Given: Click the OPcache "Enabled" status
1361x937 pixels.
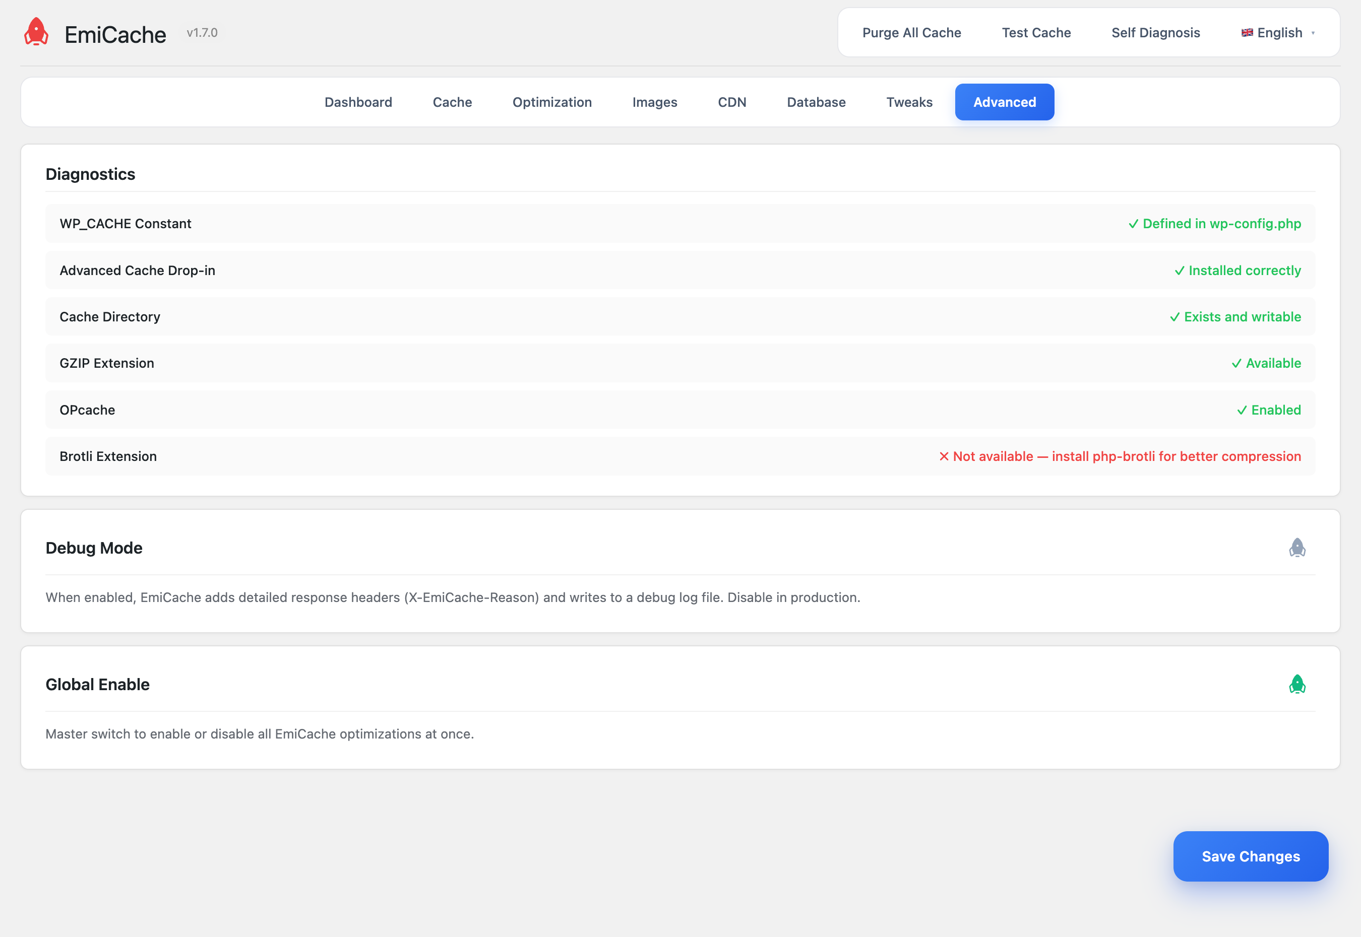Looking at the screenshot, I should pos(1269,410).
